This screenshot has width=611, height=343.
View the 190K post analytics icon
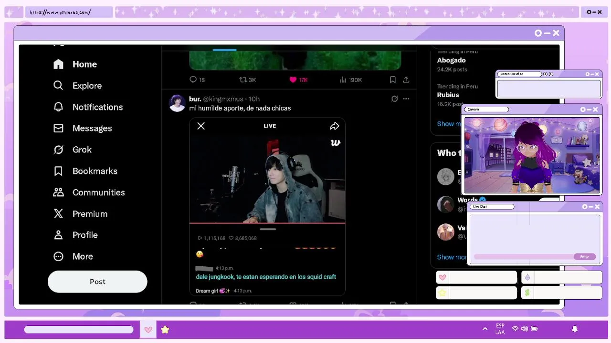(x=343, y=80)
